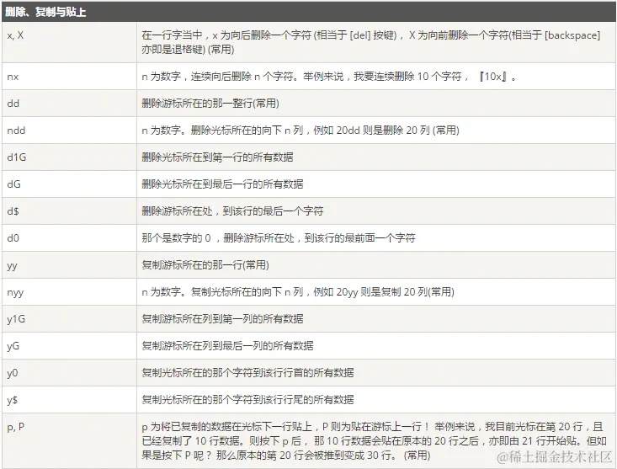The width and height of the screenshot is (617, 469).
Task: Click text '复制游标所在列到第一列的所有数据'
Action: (222, 318)
